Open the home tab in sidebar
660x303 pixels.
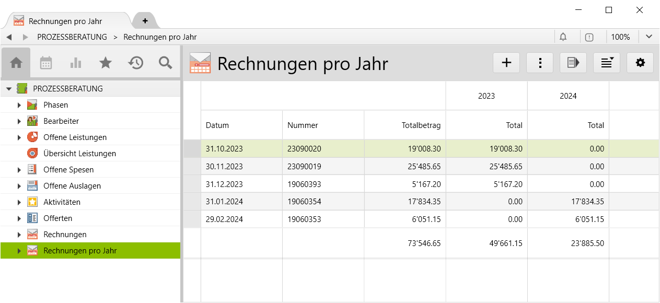coord(16,63)
